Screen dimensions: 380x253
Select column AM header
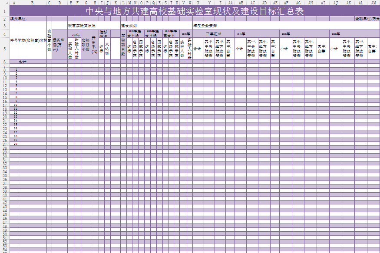click(373, 3)
